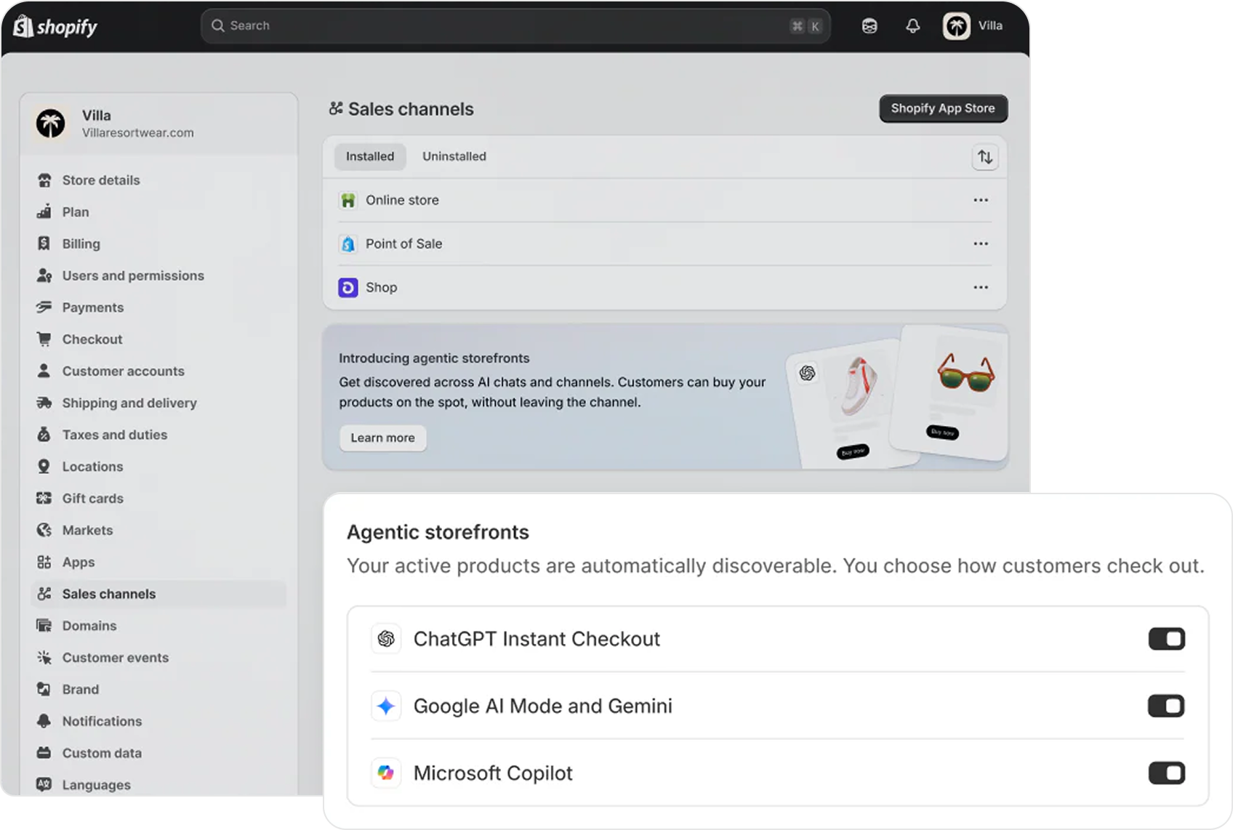Click Learn more about agentic storefronts
The image size is (1233, 830).
click(x=382, y=438)
